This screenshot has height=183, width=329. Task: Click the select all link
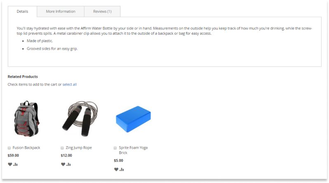tap(70, 84)
